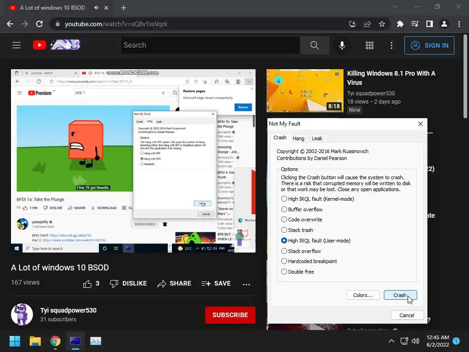Click the magnifier search button
469x352 pixels.
314,45
